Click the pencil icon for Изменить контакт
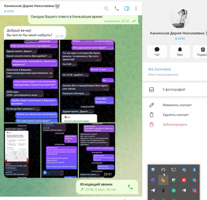Screen dimensions: 207x200 (x=152, y=105)
